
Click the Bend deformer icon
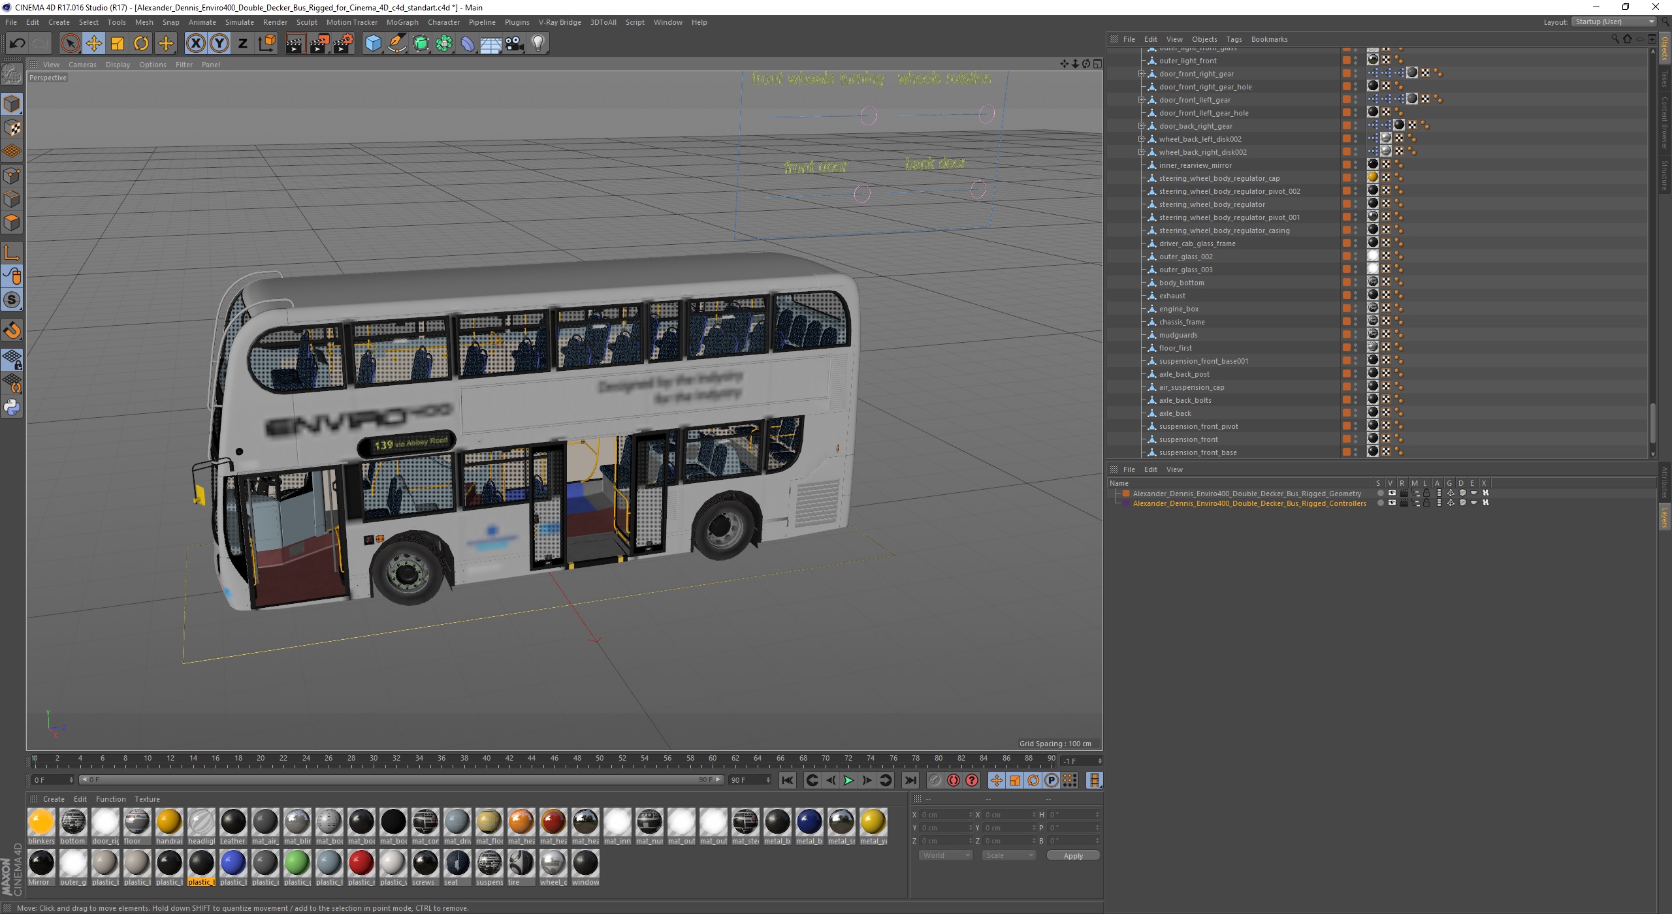[x=468, y=44]
